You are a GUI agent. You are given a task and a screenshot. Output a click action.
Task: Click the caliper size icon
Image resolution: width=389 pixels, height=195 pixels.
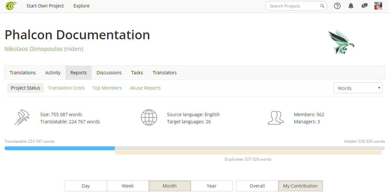[x=22, y=117]
